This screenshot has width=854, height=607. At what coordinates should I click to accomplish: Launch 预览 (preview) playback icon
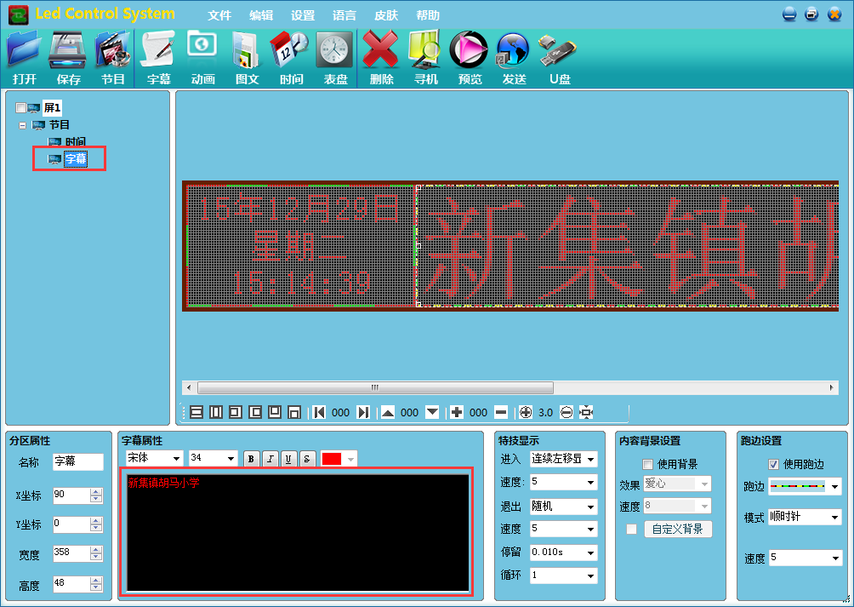(x=469, y=57)
